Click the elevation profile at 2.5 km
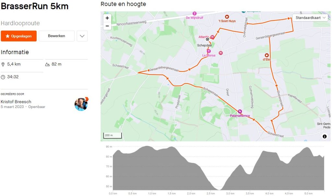This screenshot has height=196, width=332. [210, 175]
